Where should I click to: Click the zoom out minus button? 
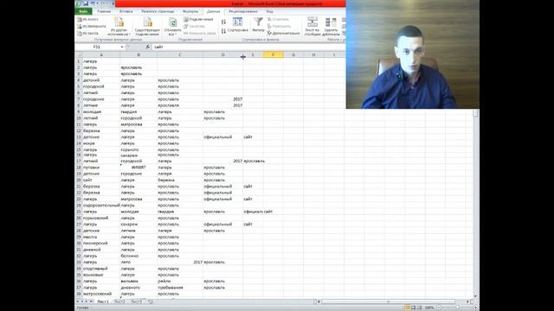(x=439, y=308)
